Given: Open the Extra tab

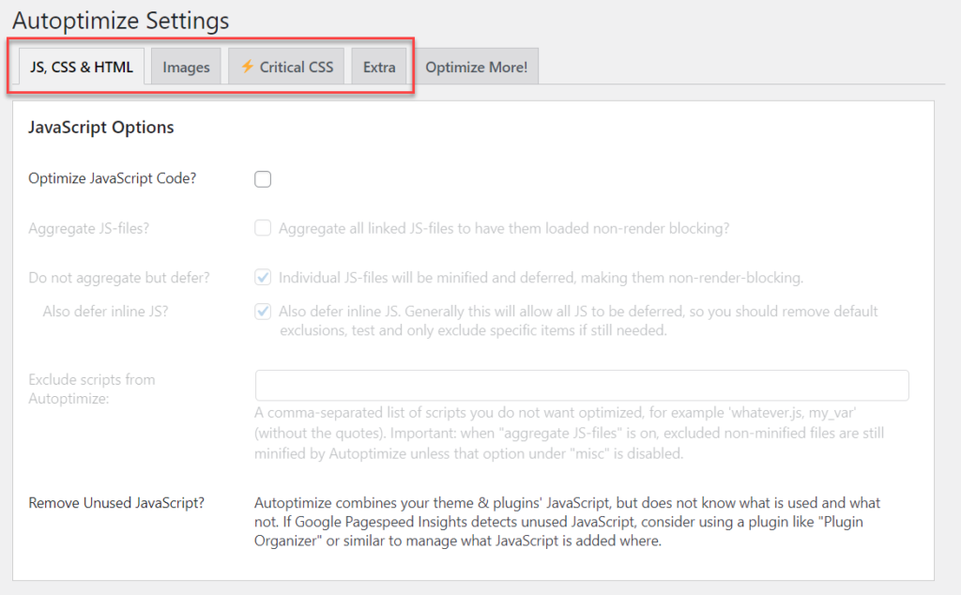Looking at the screenshot, I should click(x=379, y=67).
